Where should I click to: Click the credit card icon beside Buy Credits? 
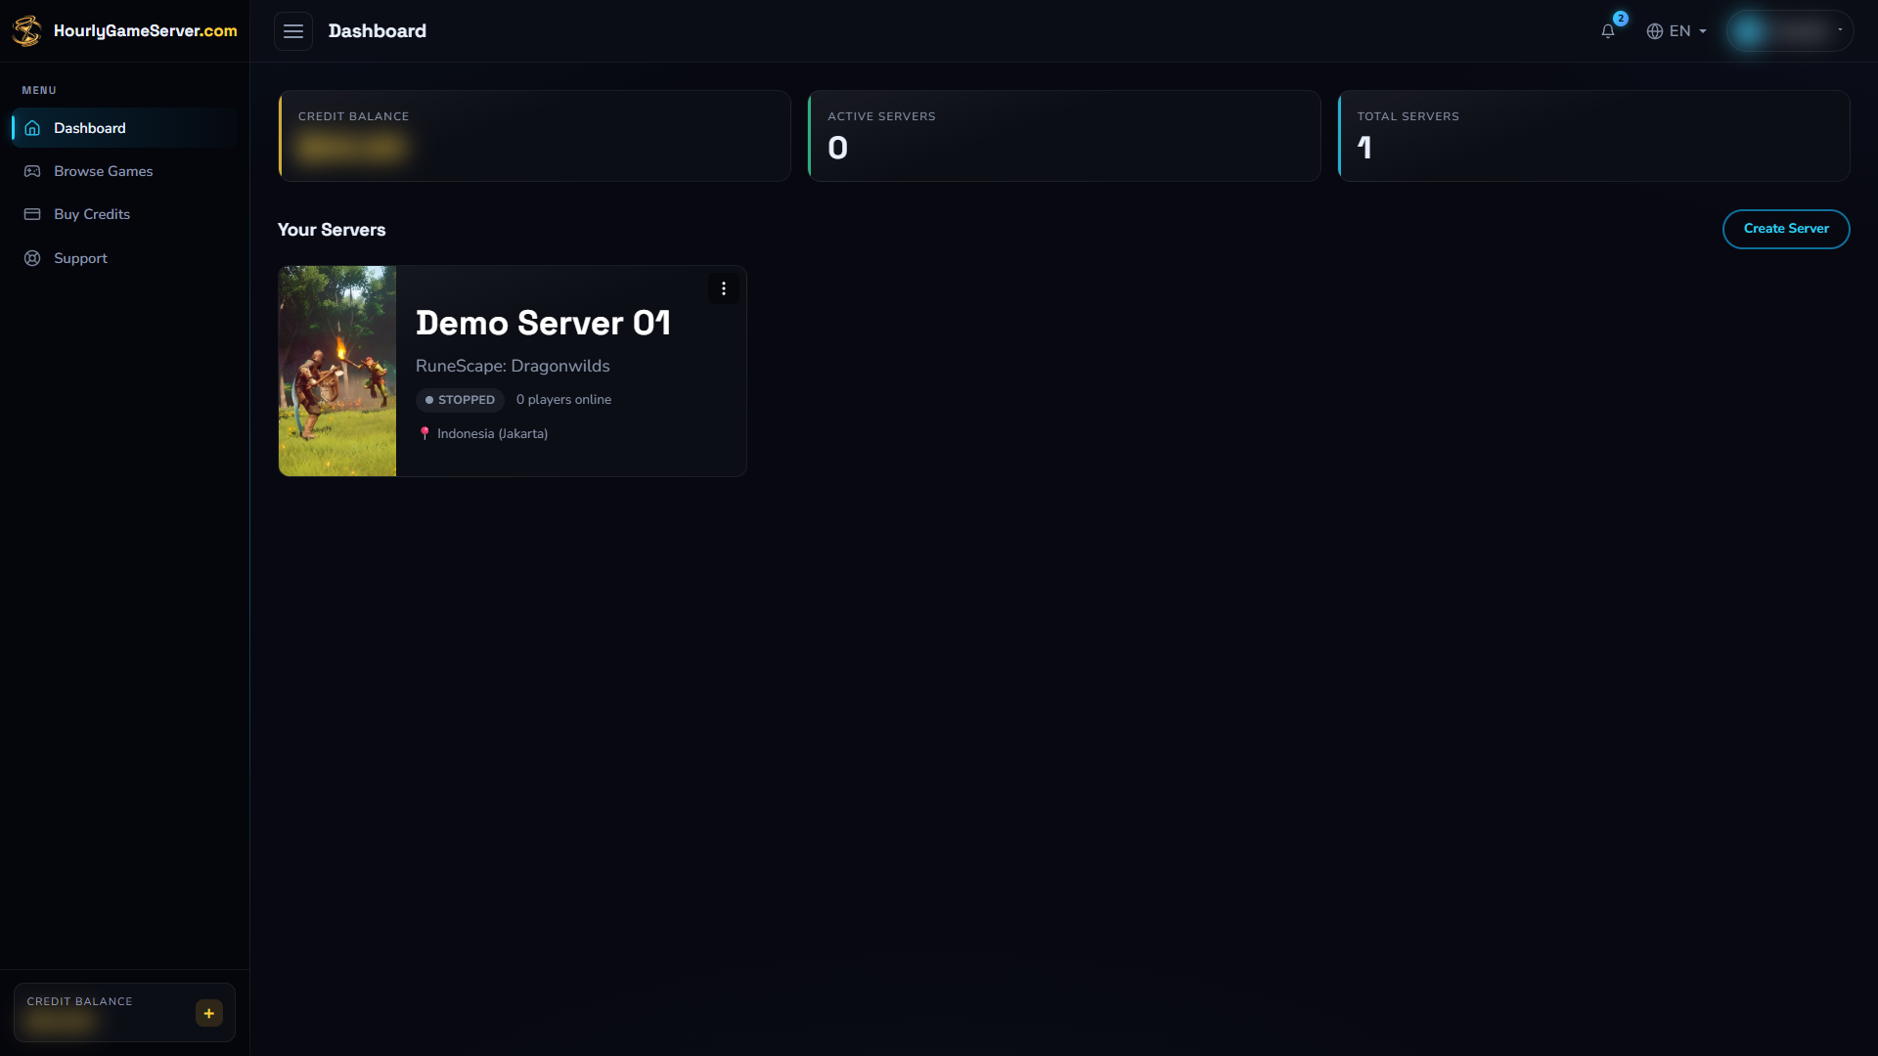click(x=32, y=214)
